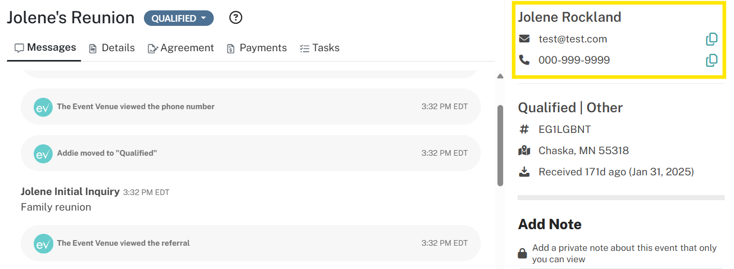This screenshot has height=269, width=734.
Task: Click the scrollbar up arrow
Action: (500, 76)
